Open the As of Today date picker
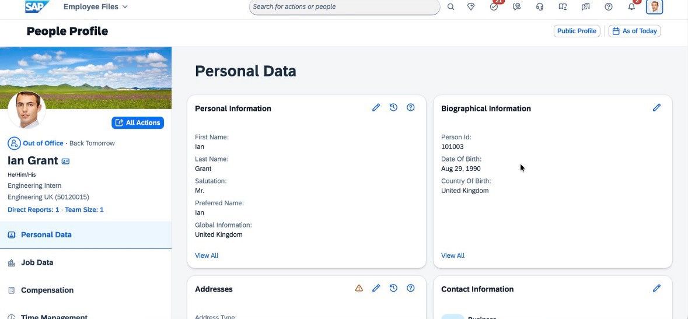The height and width of the screenshot is (319, 688). (x=634, y=31)
